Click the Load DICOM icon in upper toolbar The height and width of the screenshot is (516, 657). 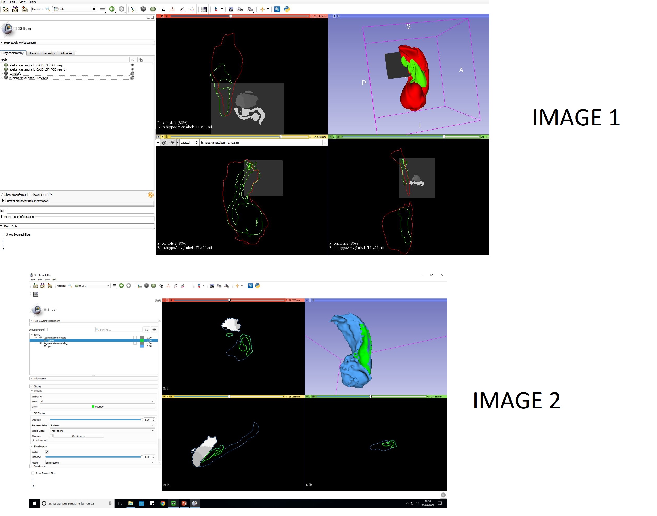pos(15,9)
